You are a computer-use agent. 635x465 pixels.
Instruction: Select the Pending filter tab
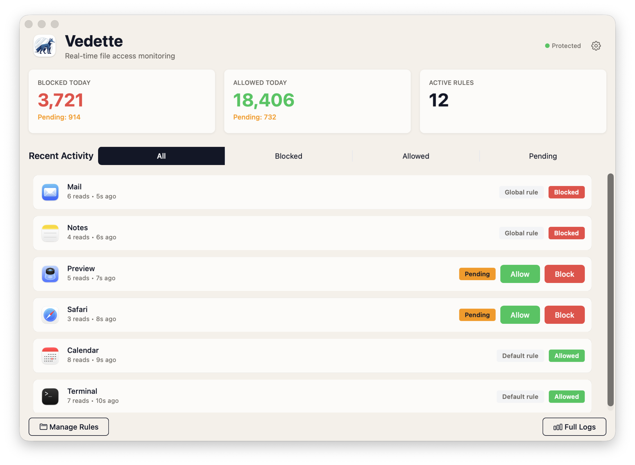point(543,156)
